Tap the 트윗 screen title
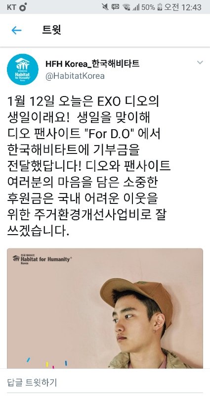210x396 pixels. 51,30
